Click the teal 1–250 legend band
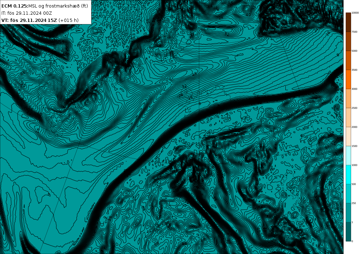Screen dimensions: 359x254 coord(348,213)
